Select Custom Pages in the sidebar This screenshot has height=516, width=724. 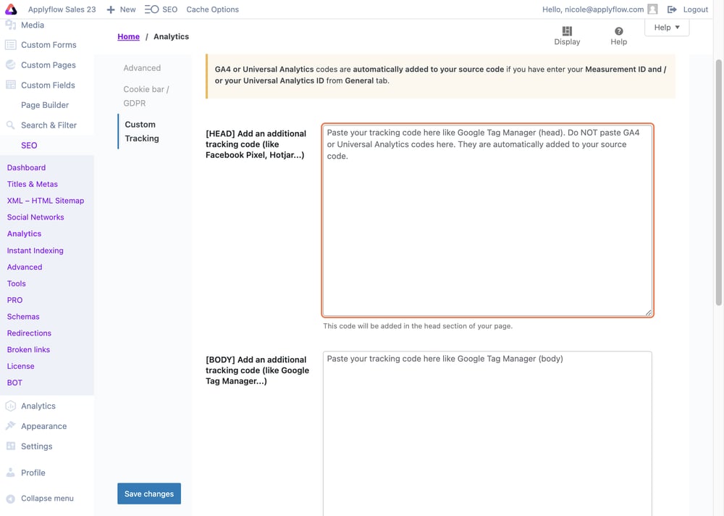coord(47,64)
